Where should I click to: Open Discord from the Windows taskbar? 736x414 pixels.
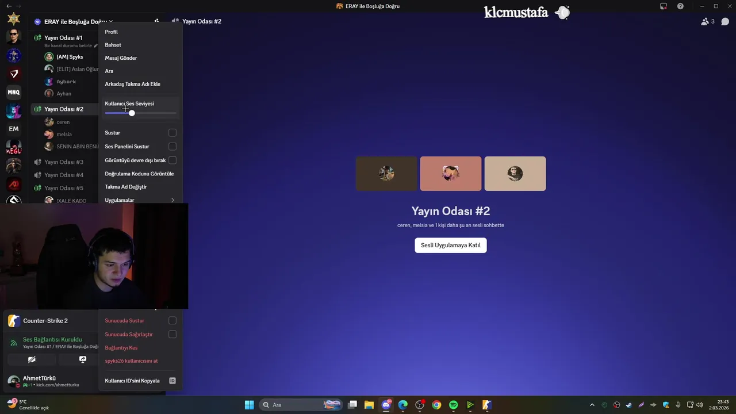coord(386,405)
